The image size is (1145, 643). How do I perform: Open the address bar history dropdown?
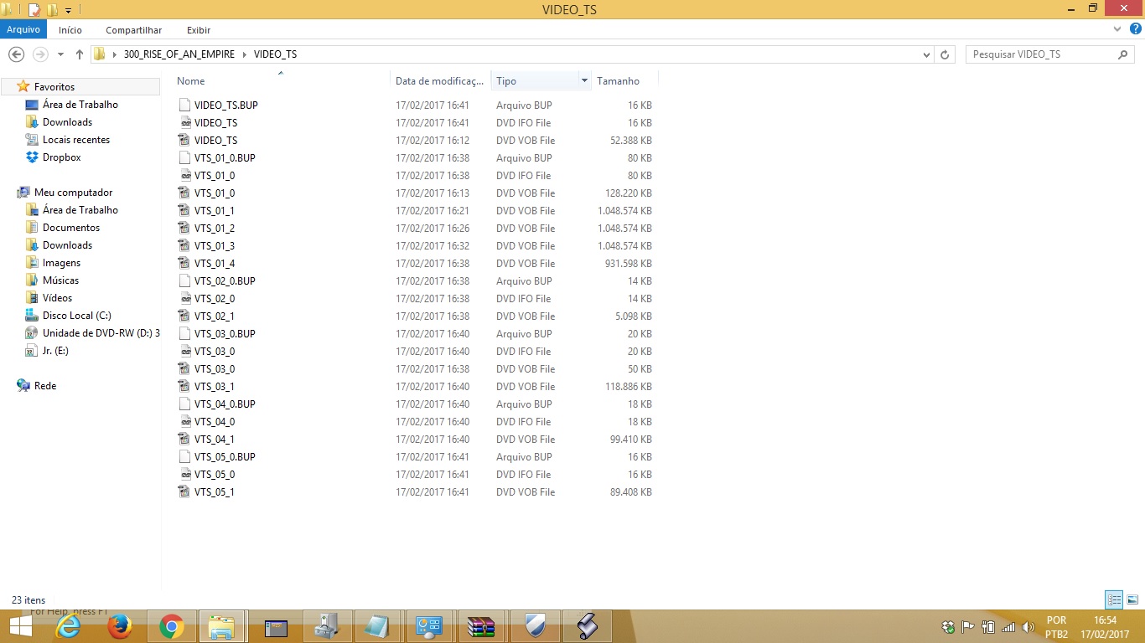(926, 54)
